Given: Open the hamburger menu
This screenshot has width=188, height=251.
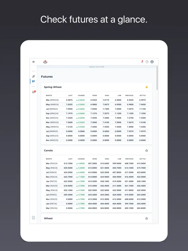Looking at the screenshot, I should click(x=33, y=62).
